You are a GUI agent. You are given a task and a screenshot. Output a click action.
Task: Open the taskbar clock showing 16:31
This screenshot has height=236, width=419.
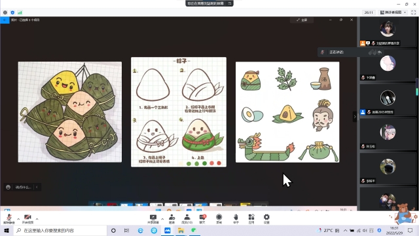pyautogui.click(x=394, y=230)
